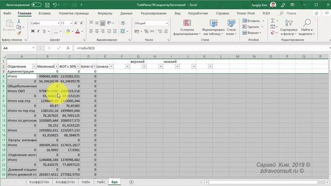This screenshot has width=331, height=186.
Task: Apply percent style format
Action: [146, 31]
